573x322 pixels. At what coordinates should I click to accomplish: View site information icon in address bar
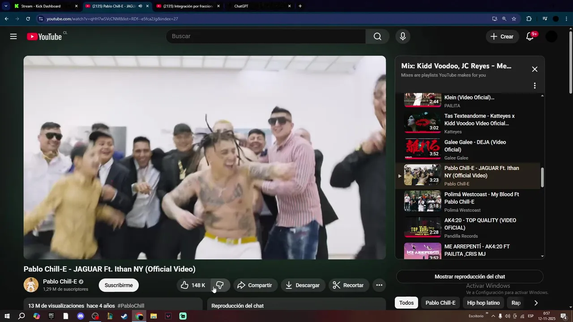click(x=41, y=19)
